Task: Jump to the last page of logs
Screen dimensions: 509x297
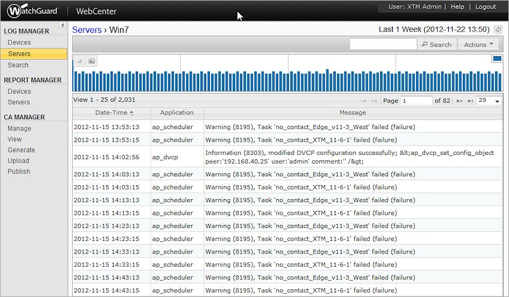Action: click(469, 100)
